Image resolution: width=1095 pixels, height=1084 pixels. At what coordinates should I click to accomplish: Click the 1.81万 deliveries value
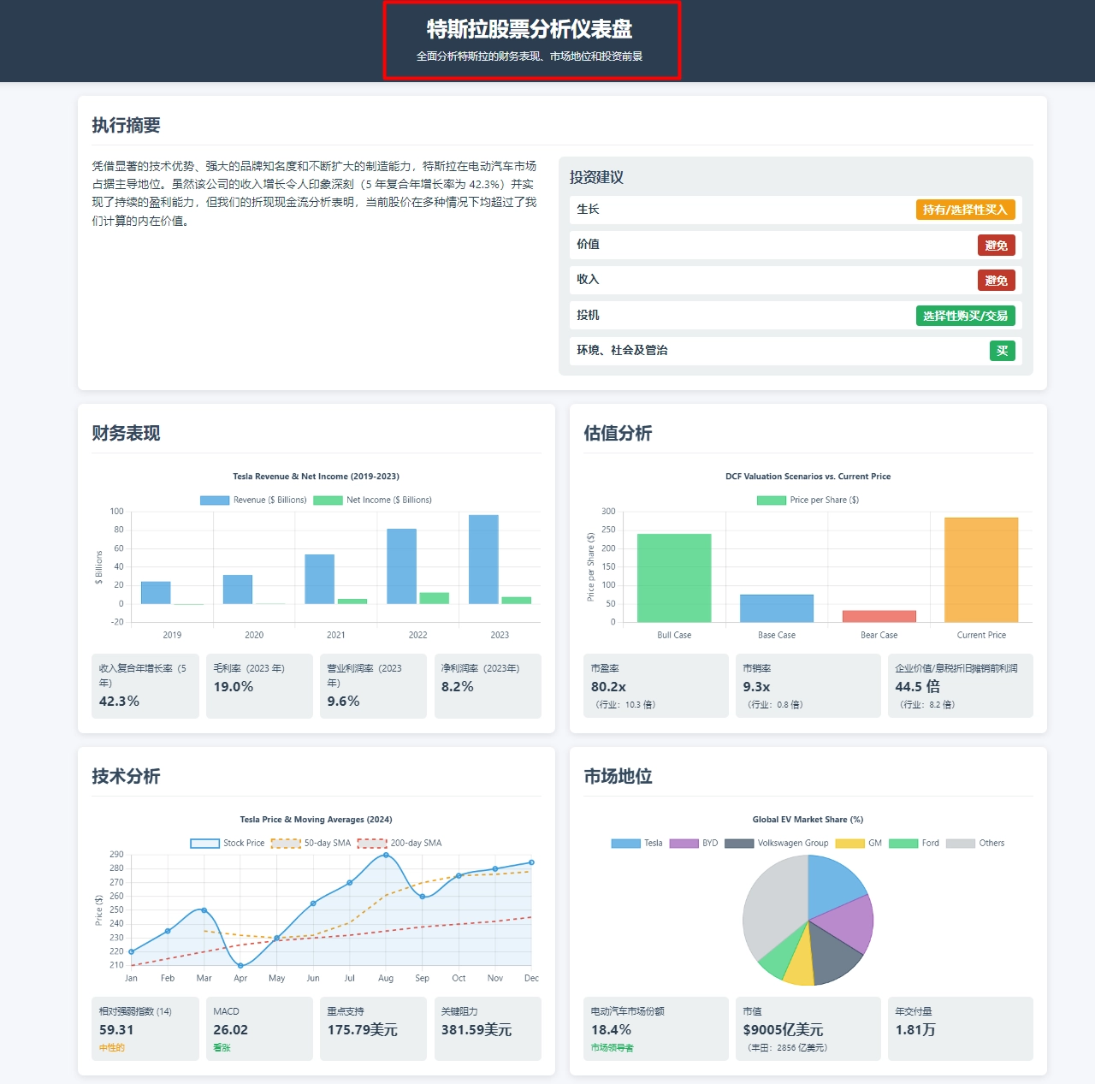click(x=915, y=1030)
